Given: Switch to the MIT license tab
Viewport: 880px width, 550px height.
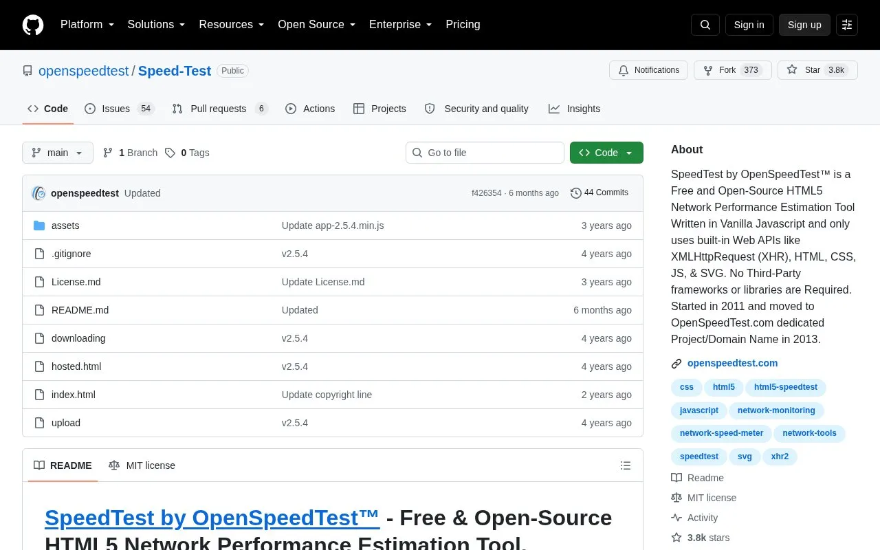Looking at the screenshot, I should (x=142, y=465).
